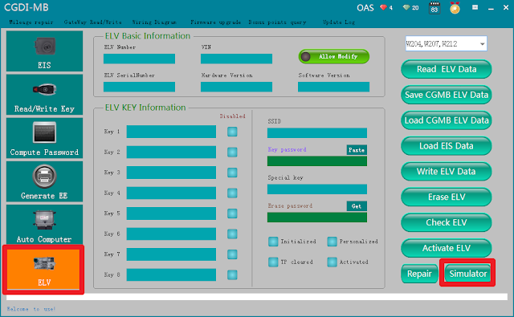Expand the W204,W207,W212 model dropdown
Screen dimensions: 514x317
tap(482, 44)
